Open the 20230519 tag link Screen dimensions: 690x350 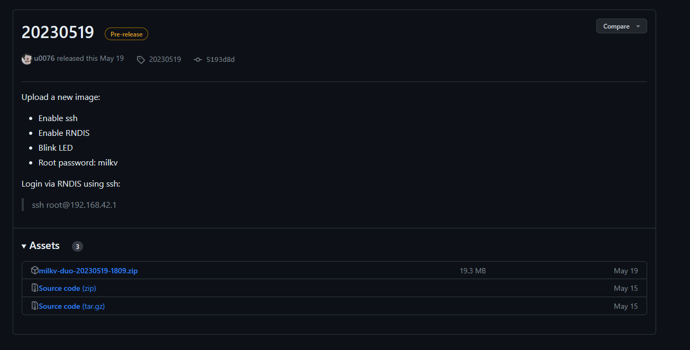165,60
